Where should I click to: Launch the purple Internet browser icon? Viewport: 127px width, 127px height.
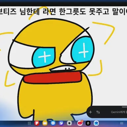coord(61,123)
